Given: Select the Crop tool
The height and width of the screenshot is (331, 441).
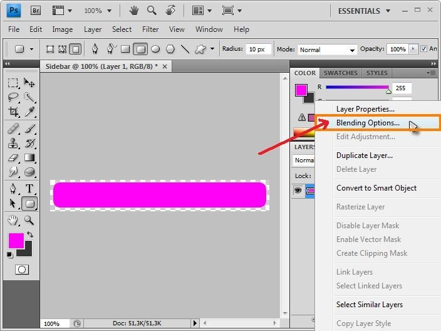Looking at the screenshot, I should coord(13,112).
